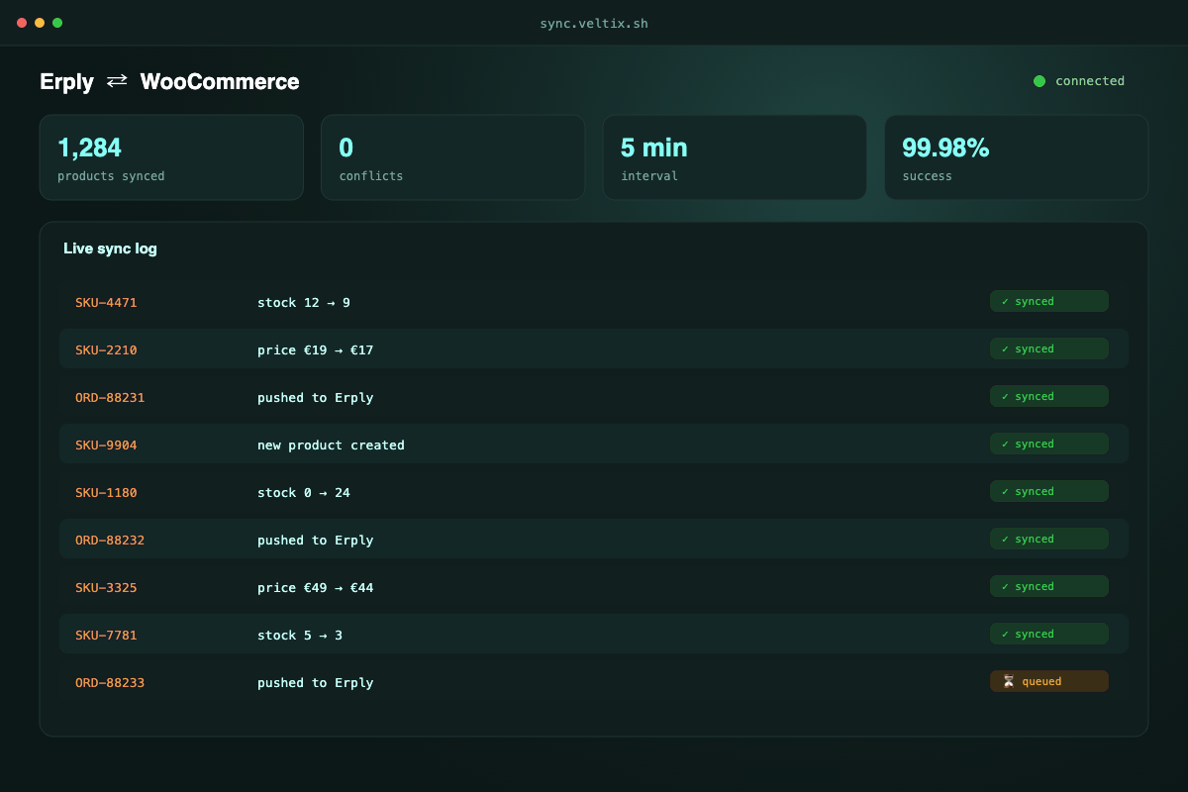The image size is (1188, 792).
Task: Click the synced badge for SKU-2210
Action: click(1049, 348)
